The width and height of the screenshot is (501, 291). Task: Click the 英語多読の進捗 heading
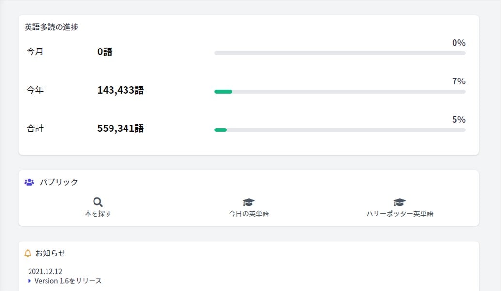tap(51, 27)
